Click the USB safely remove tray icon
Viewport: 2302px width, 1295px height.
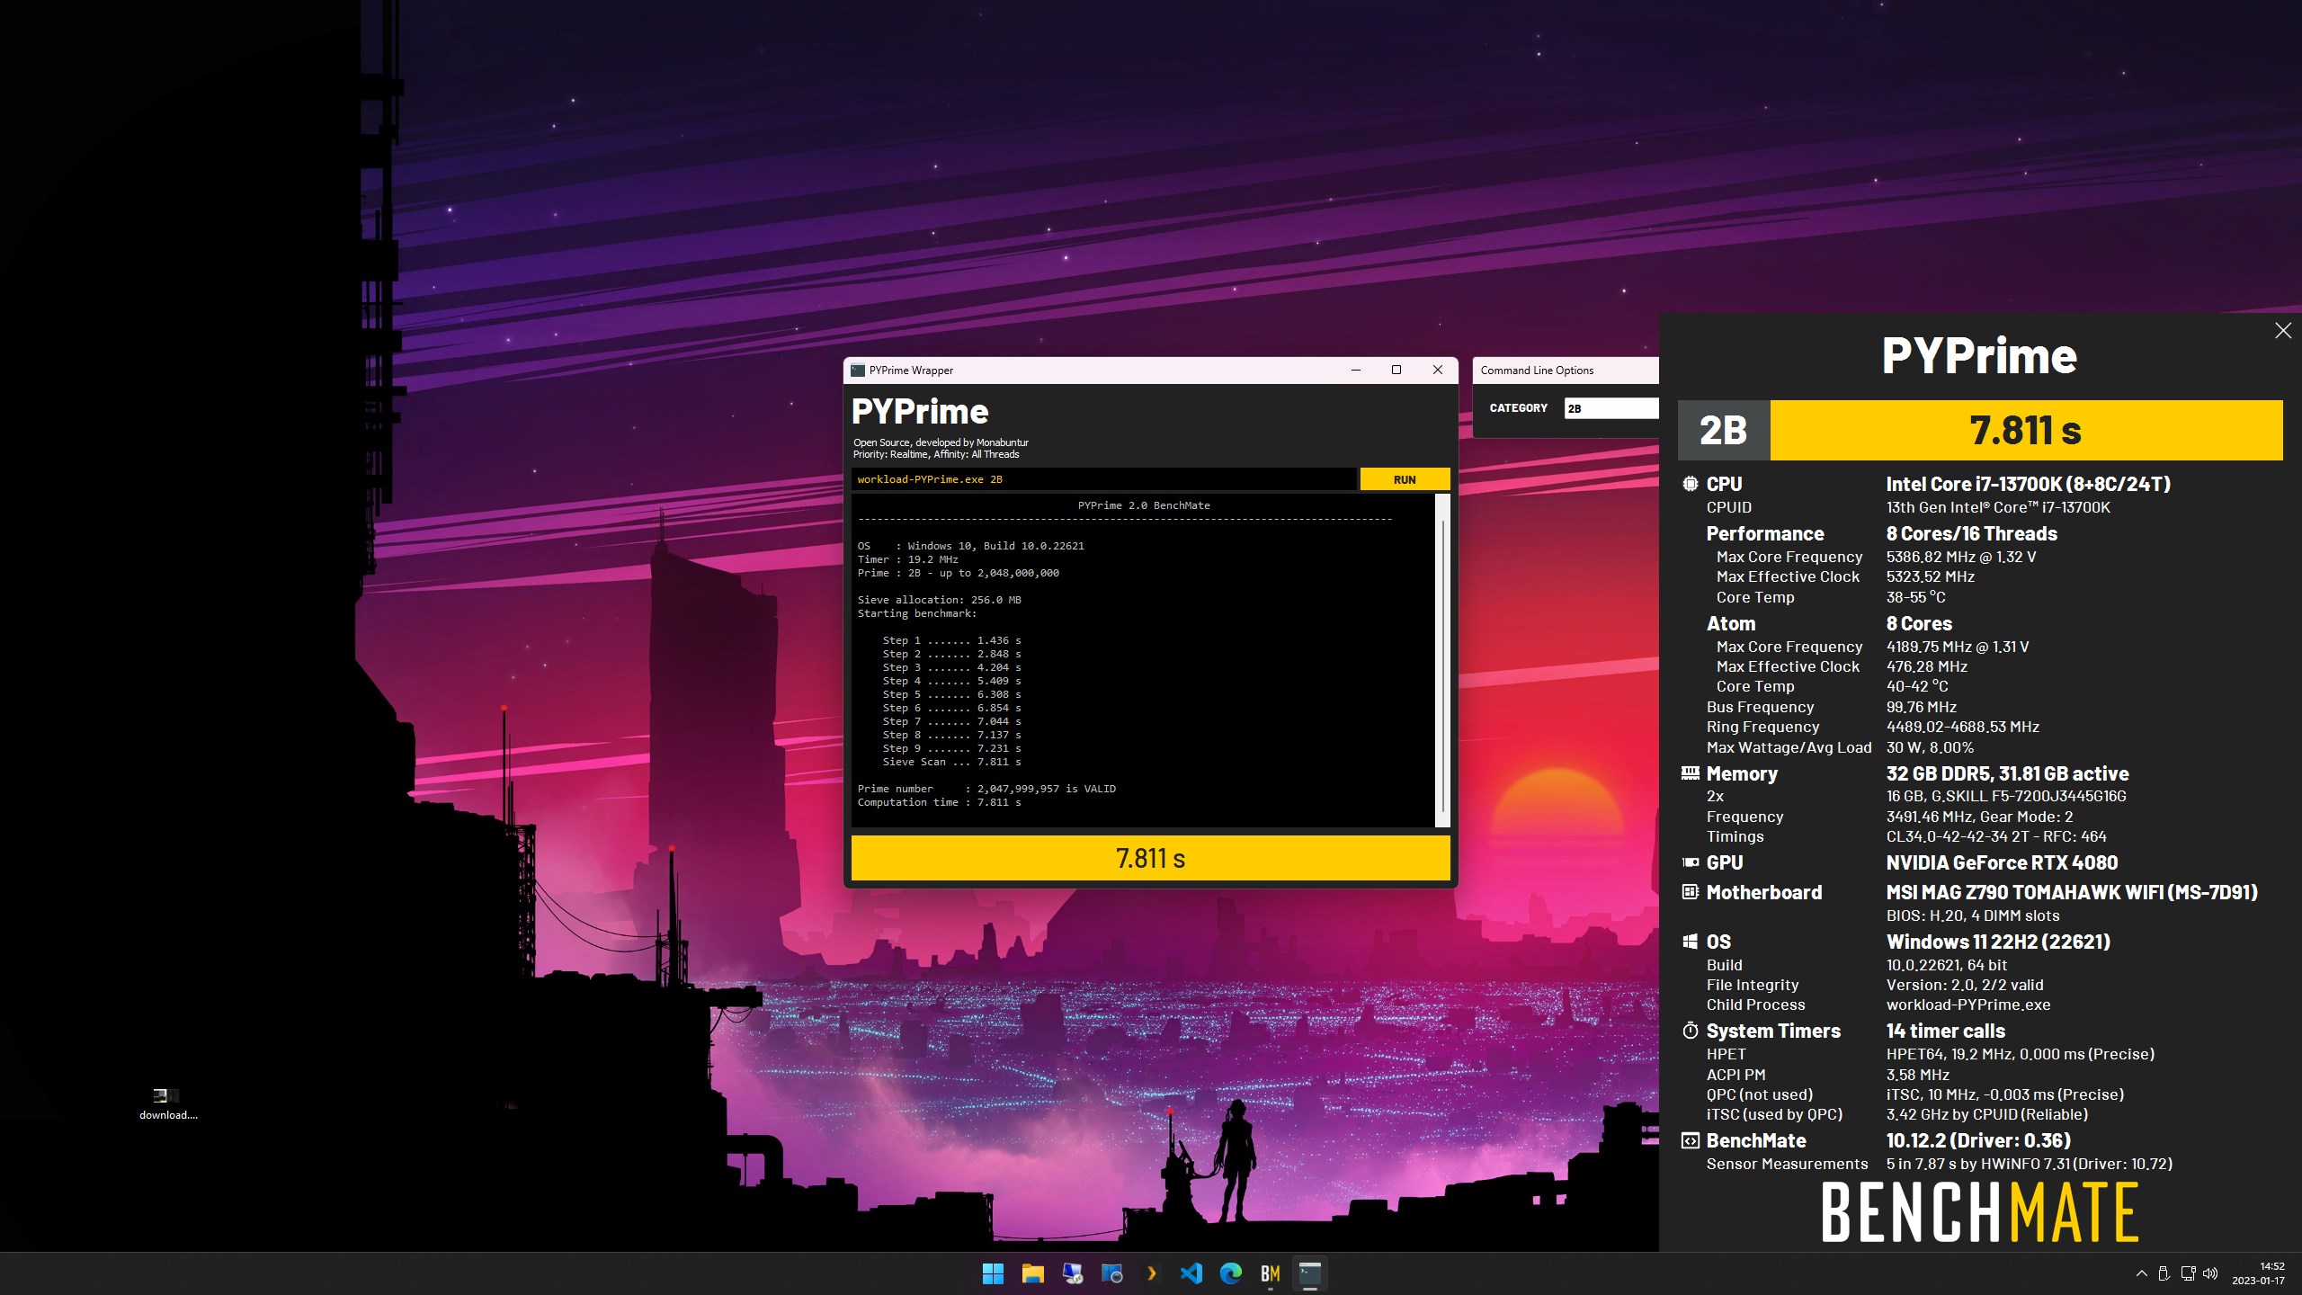pos(2164,1273)
